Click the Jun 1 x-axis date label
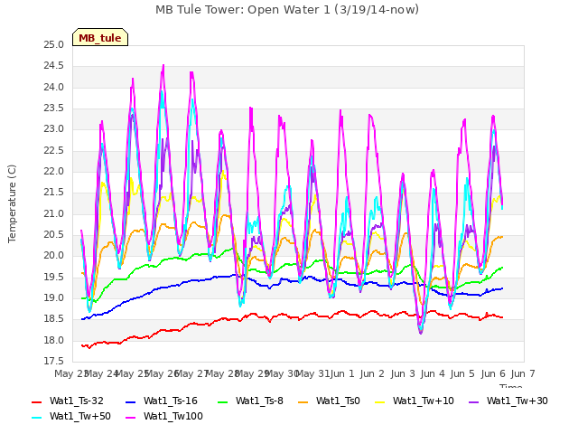This screenshot has width=578, height=434. pyautogui.click(x=342, y=374)
